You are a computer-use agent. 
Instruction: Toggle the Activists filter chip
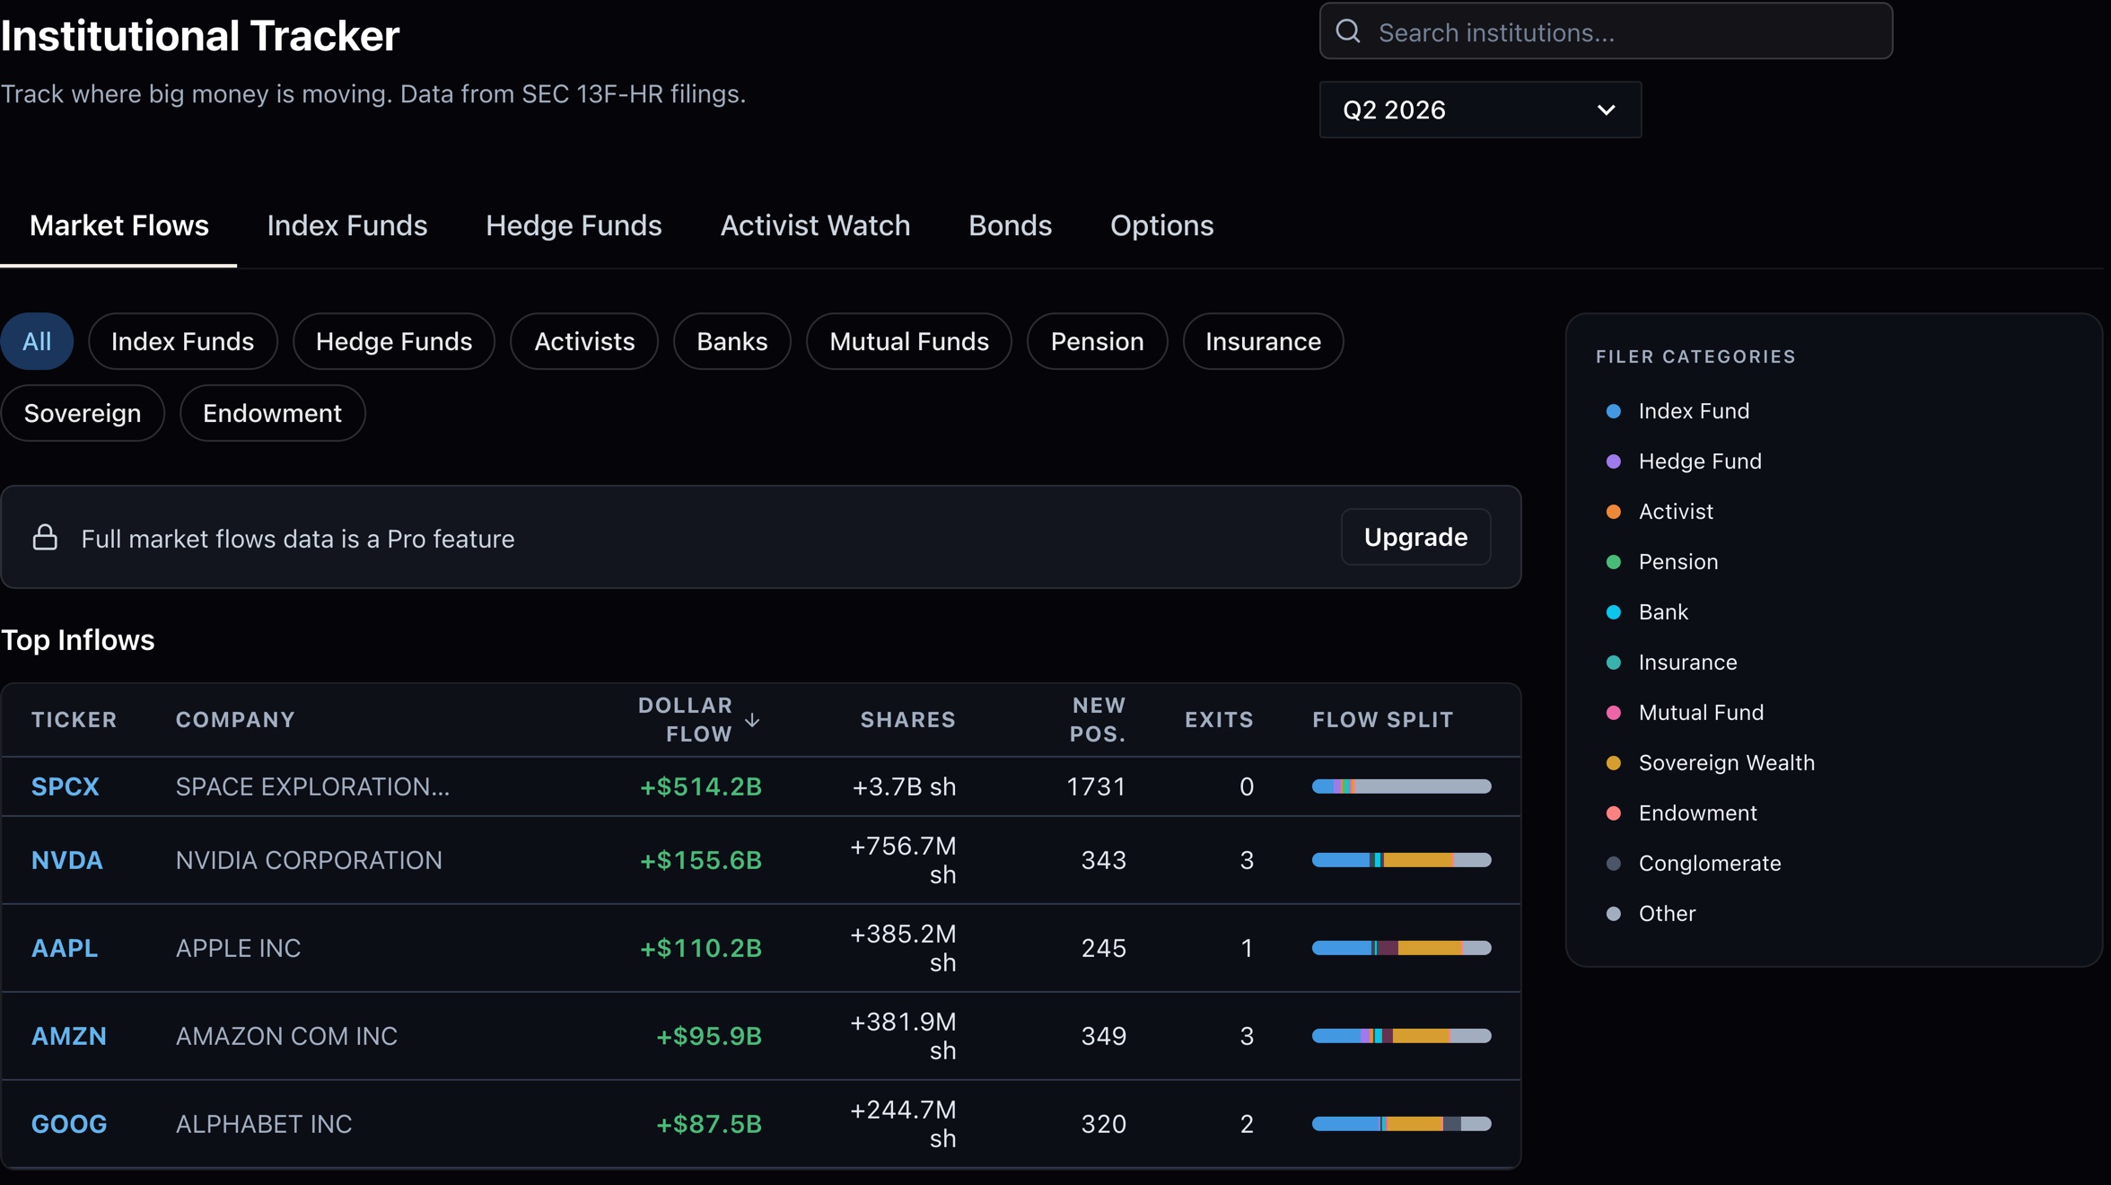pyautogui.click(x=584, y=341)
